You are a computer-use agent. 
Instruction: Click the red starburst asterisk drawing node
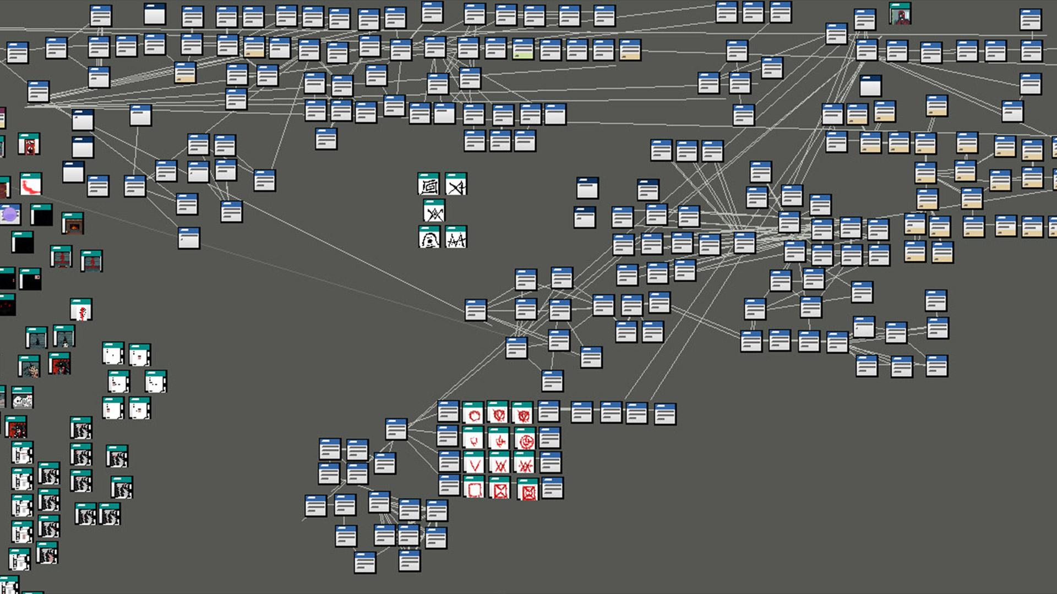point(525,464)
